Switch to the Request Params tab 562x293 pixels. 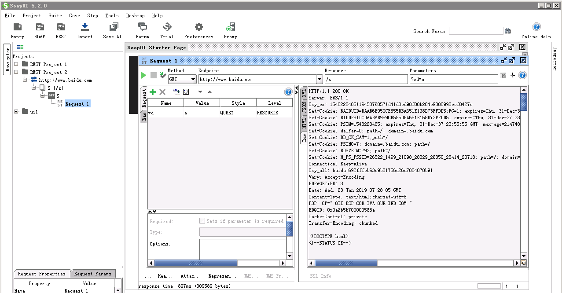[x=92, y=273]
